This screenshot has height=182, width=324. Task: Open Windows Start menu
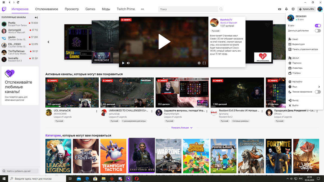[4, 179]
